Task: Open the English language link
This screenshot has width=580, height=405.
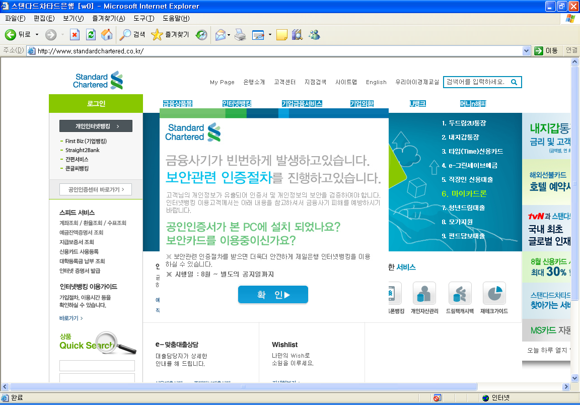Action: (376, 82)
